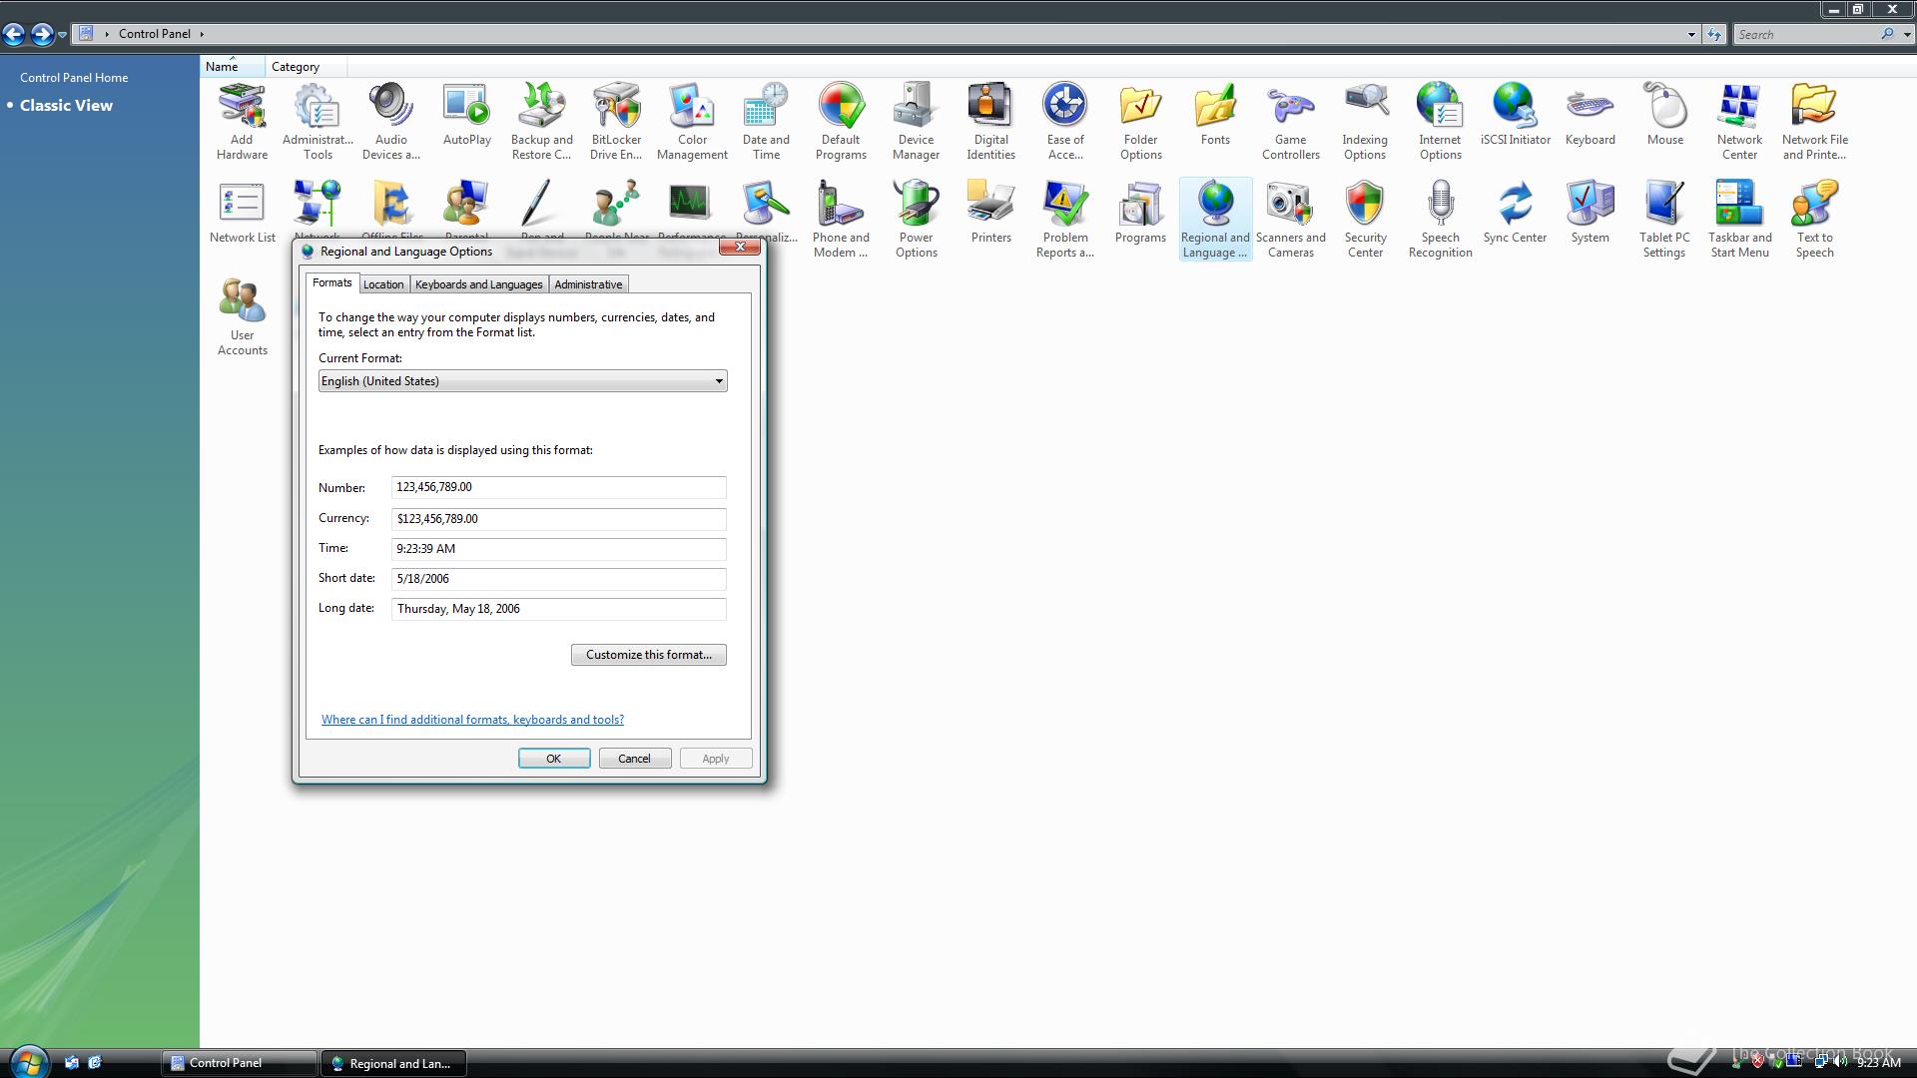Open Problem Reports and Solutions icon
1917x1078 pixels.
[1065, 219]
